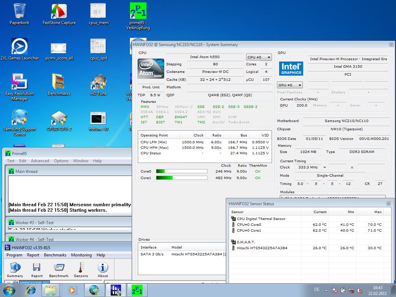
Task: Click the Report floppy-disk toolbar icon in HWiNFO32
Action: click(37, 270)
